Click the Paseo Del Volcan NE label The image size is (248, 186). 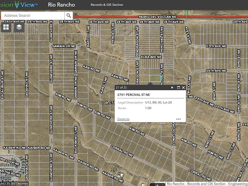(x=157, y=17)
